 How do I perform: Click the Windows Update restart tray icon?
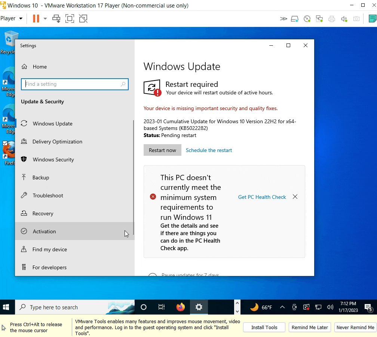tap(306, 307)
